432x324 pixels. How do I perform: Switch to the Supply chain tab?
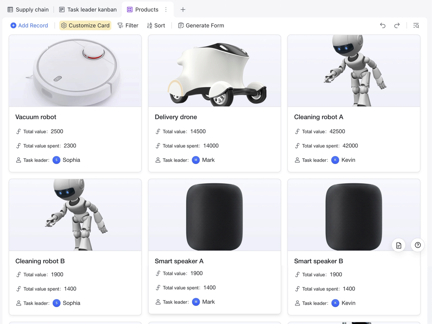(28, 9)
